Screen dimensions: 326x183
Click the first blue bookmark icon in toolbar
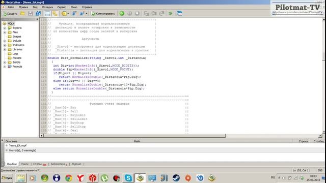(x=74, y=14)
